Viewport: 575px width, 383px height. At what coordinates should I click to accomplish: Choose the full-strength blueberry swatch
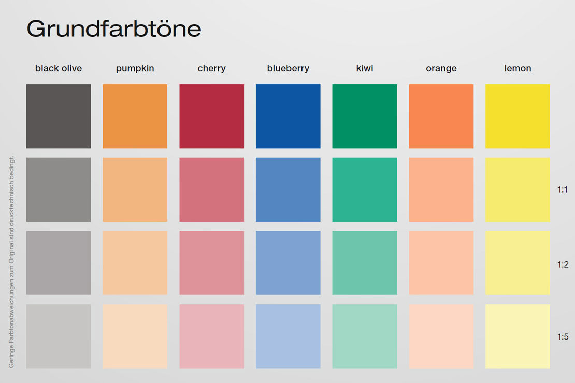(288, 116)
